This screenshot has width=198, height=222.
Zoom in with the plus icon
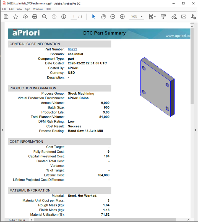122,17
